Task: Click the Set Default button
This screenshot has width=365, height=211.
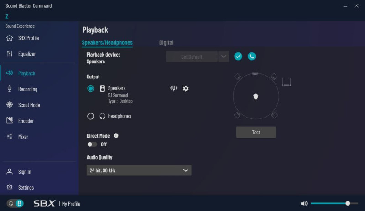Action: (x=192, y=57)
